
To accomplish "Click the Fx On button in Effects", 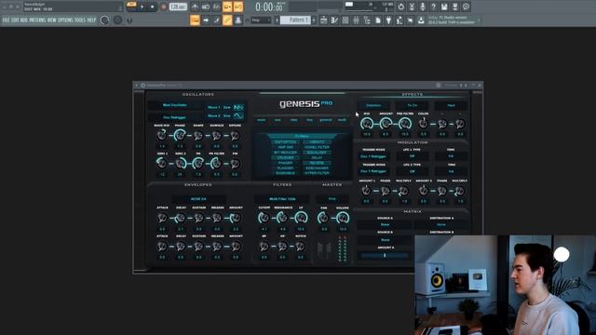I will 412,105.
